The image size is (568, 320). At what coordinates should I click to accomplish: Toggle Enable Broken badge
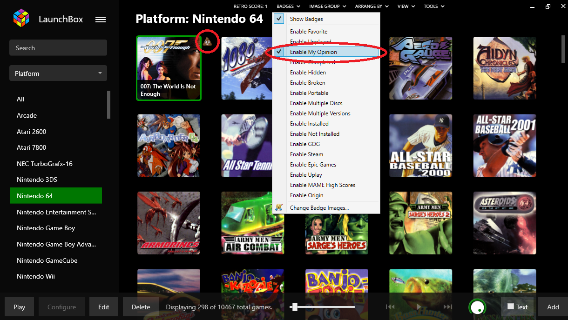pos(326,83)
